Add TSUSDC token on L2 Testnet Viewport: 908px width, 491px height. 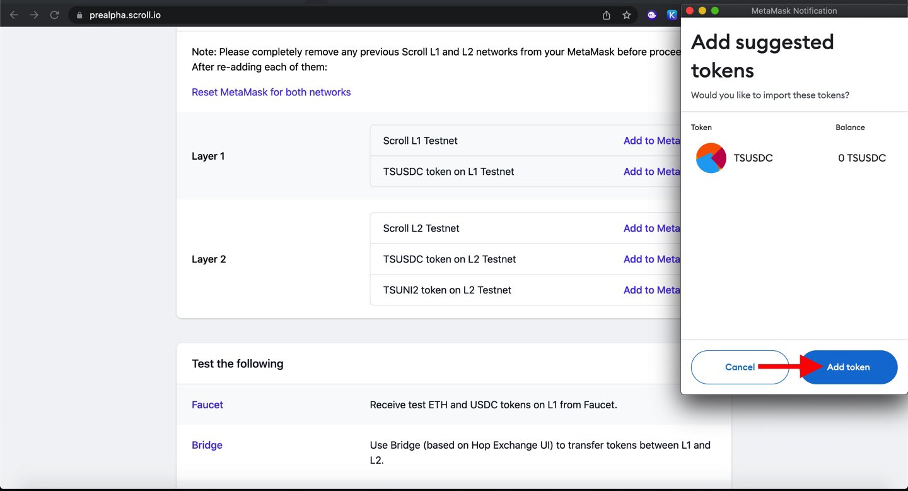tap(652, 259)
